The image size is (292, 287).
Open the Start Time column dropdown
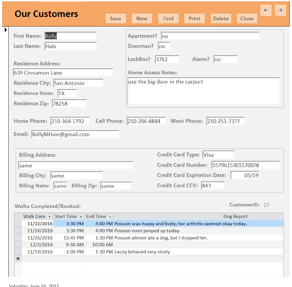[81, 217]
